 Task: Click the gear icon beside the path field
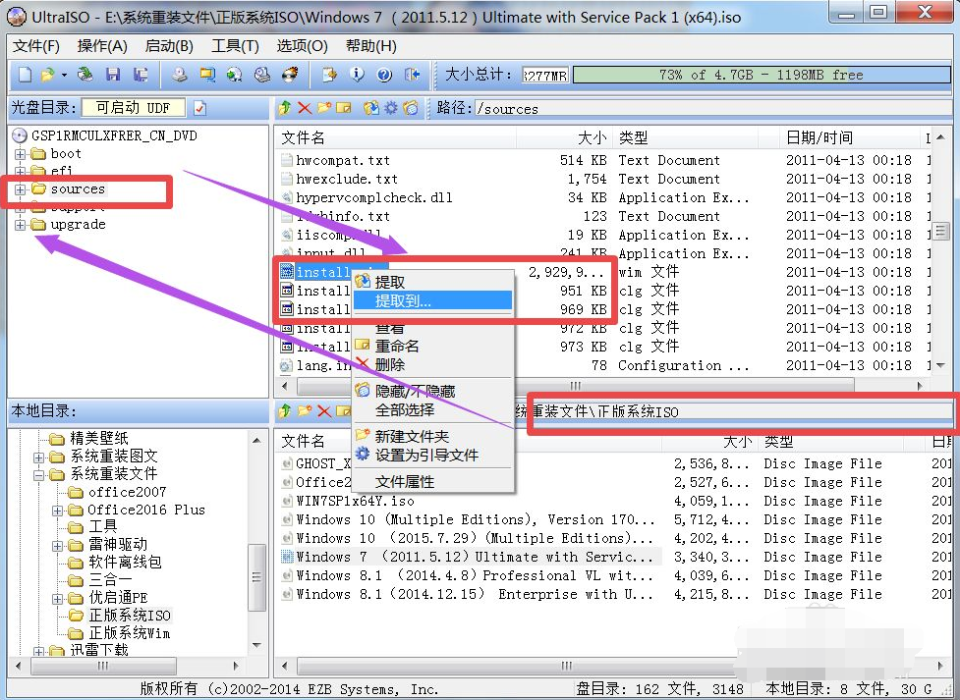tap(391, 108)
